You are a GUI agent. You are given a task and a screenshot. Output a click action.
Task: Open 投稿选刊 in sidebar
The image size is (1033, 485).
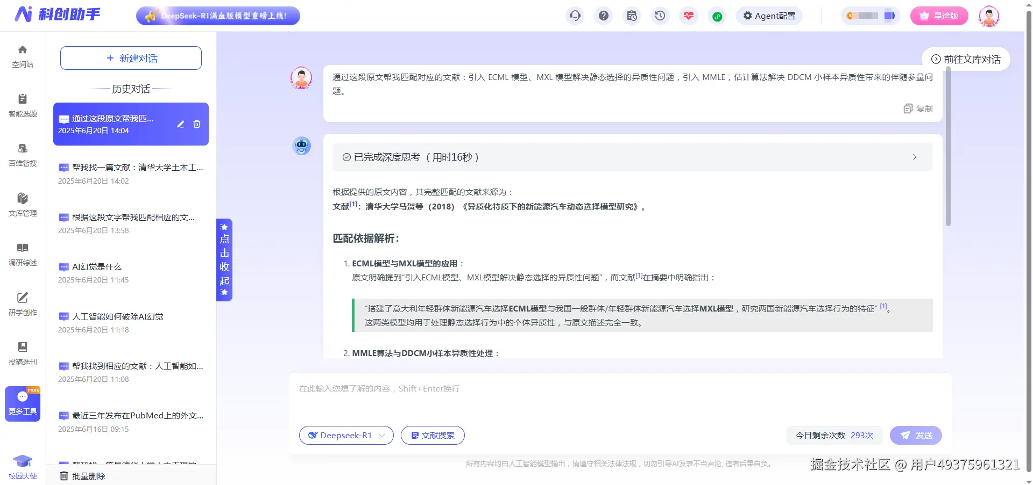click(x=23, y=354)
